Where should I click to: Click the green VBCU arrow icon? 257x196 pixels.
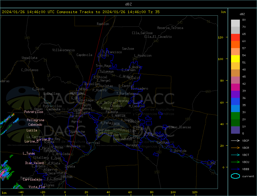235,162
